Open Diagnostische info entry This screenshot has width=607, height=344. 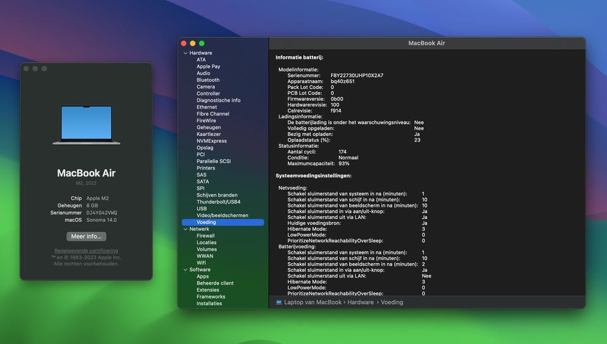point(218,100)
